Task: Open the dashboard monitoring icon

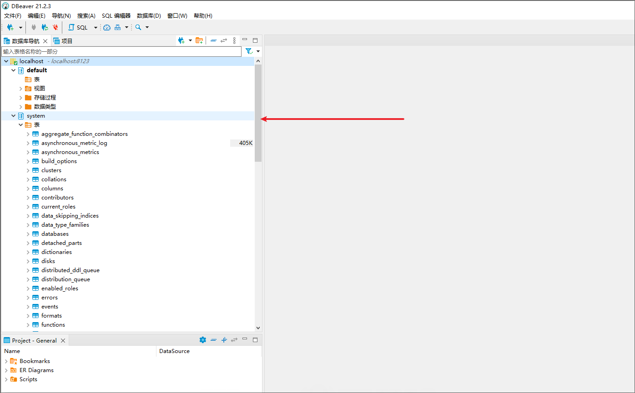Action: coord(106,27)
